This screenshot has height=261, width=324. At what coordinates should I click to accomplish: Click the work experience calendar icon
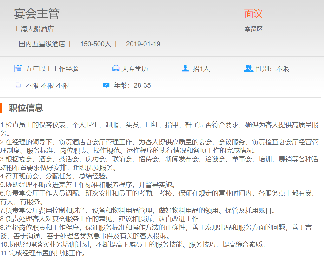[18, 68]
